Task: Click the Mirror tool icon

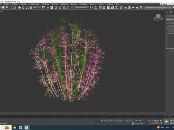Action: point(92,8)
